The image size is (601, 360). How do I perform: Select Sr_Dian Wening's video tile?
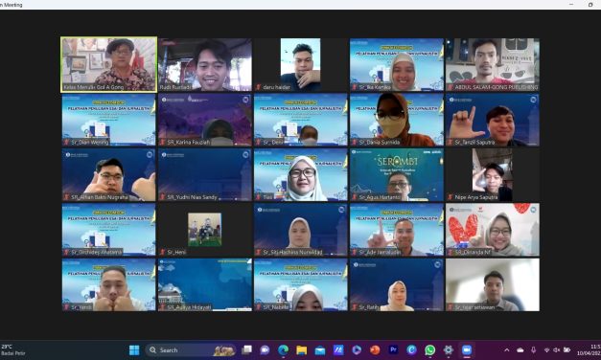point(109,120)
